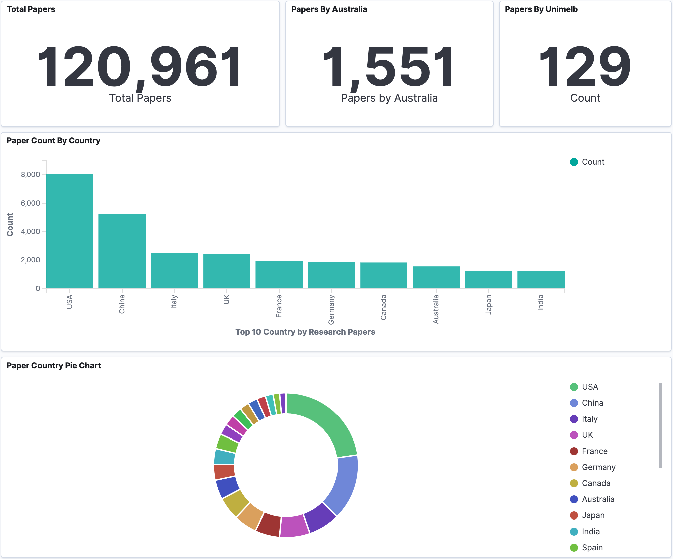The image size is (673, 559).
Task: Click the Germany x-axis label
Action: click(331, 310)
